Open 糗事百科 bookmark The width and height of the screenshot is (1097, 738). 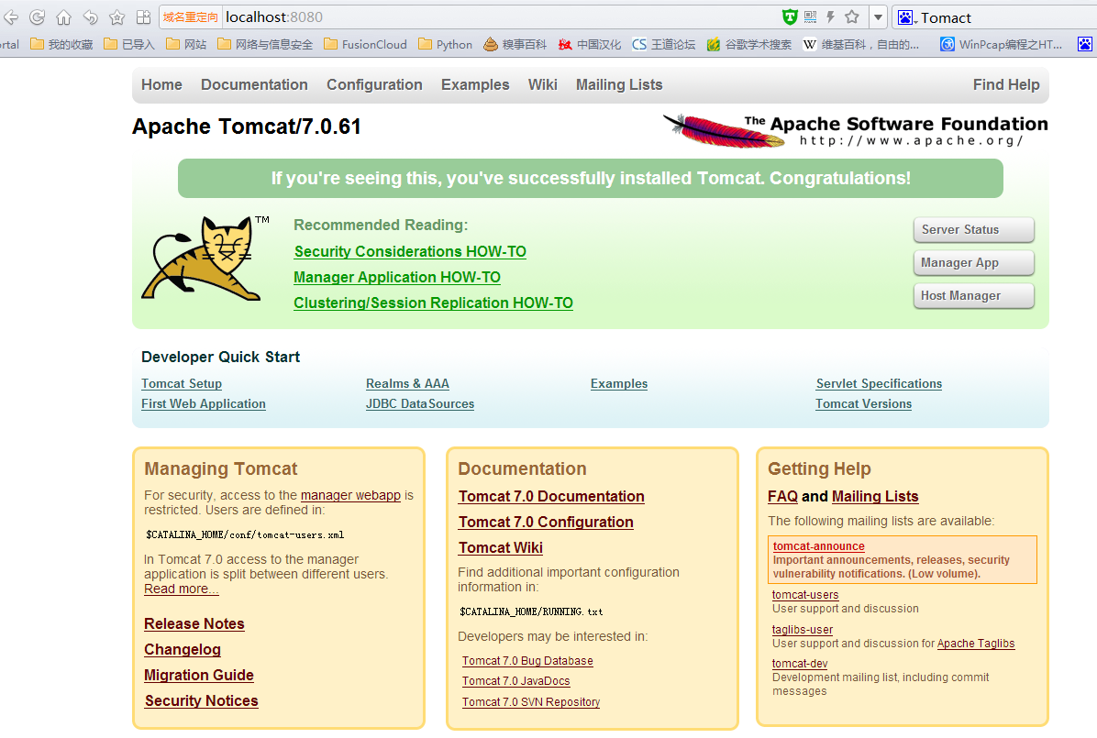point(515,44)
